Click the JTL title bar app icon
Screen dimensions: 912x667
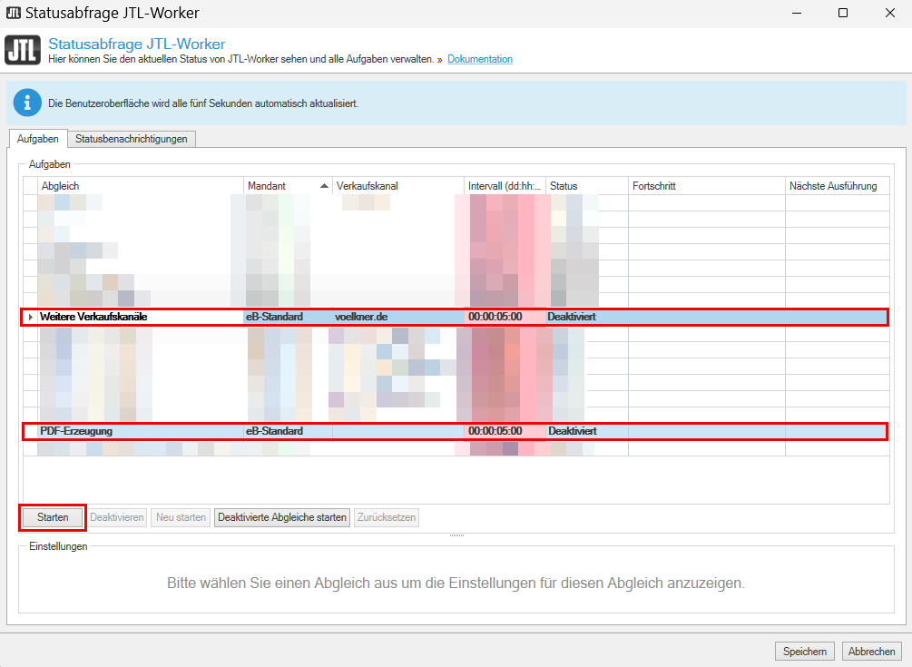[13, 13]
